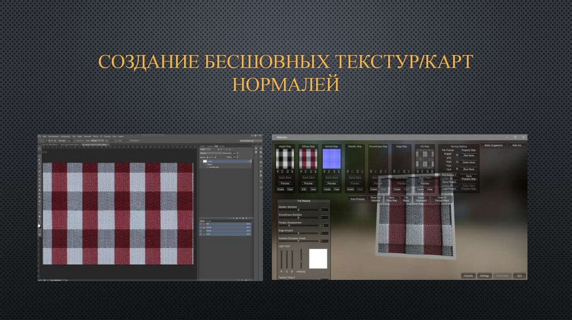Adjust the Ambient Occlusion Power slider
Screen dimensions: 572x320
(x=298, y=241)
